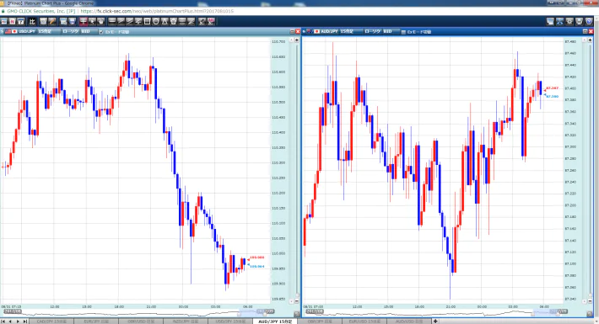Add a new chart tab with plus button

click(x=435, y=321)
